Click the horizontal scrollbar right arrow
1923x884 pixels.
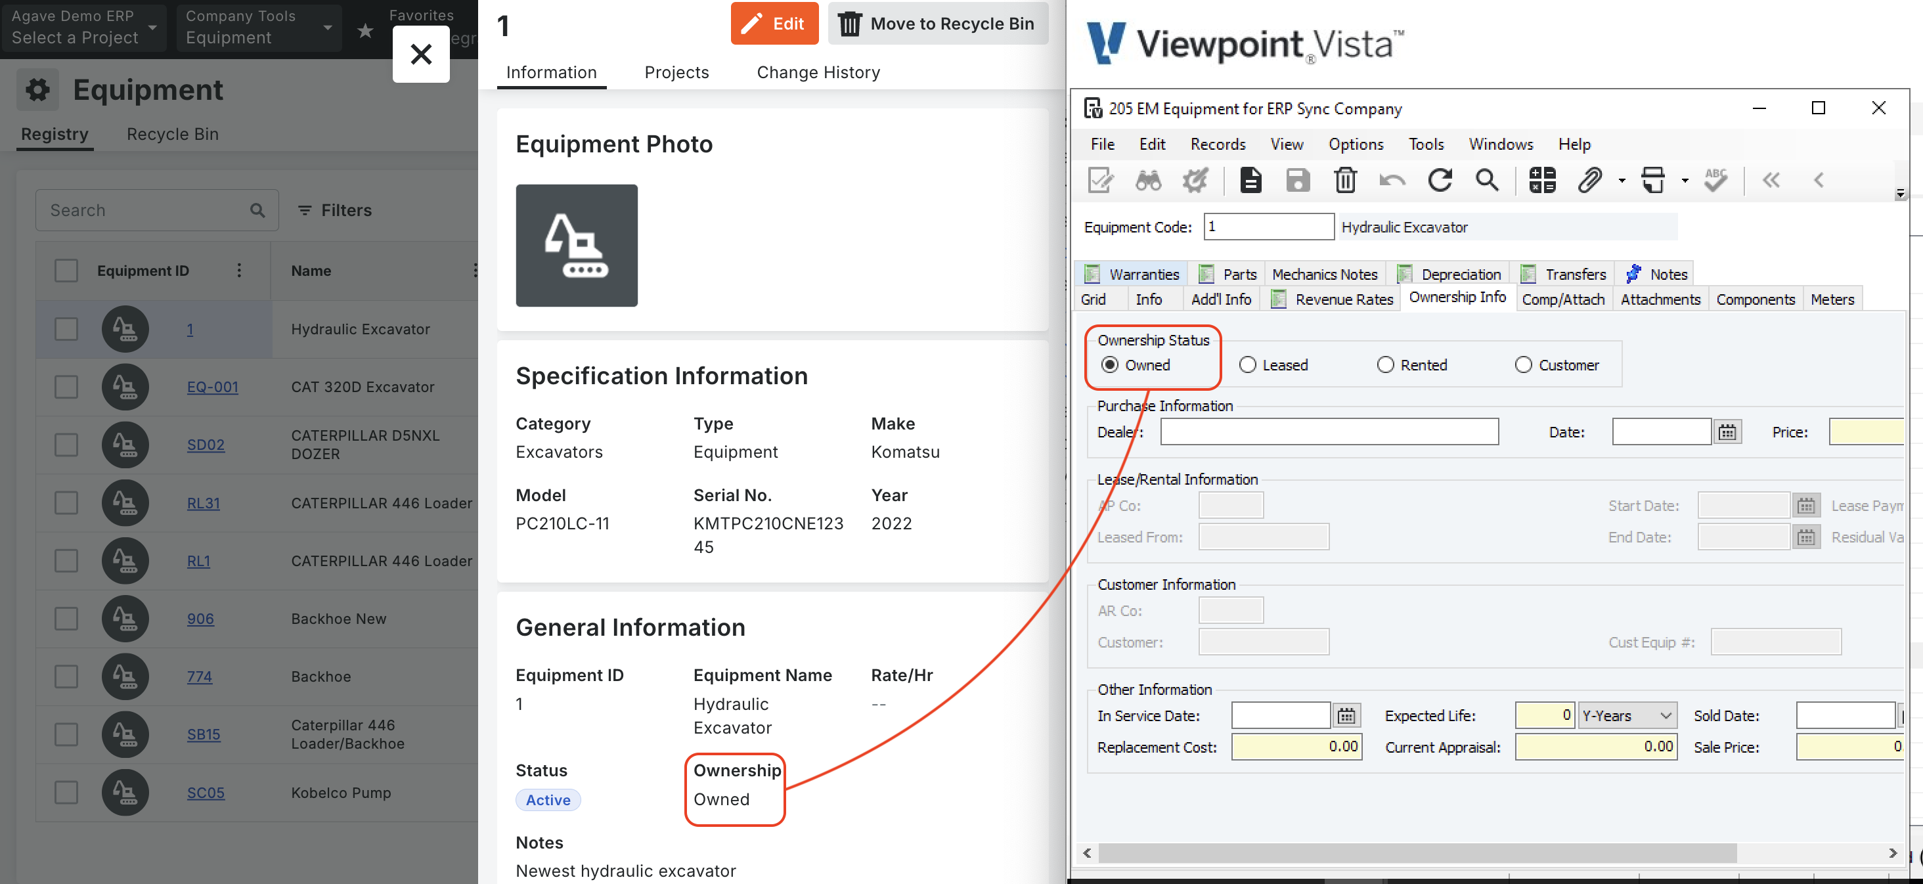[1892, 852]
